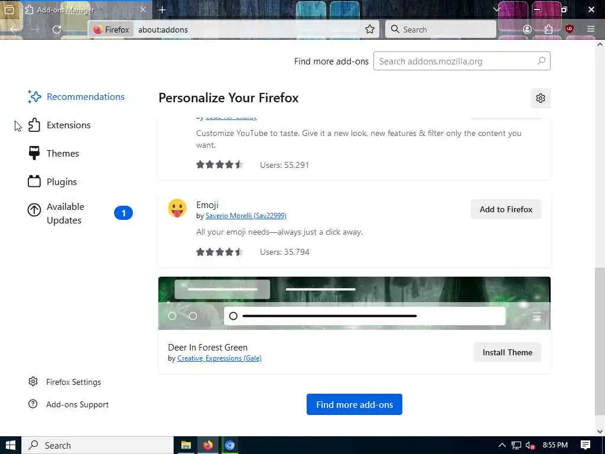Image resolution: width=605 pixels, height=454 pixels.
Task: Click the Firefox taskbar icon
Action: point(208,445)
